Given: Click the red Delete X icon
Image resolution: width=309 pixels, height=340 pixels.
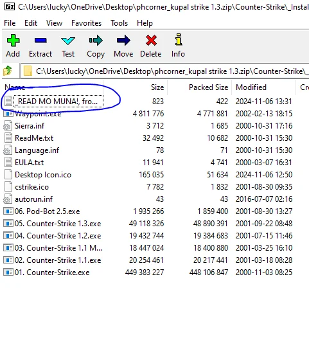Looking at the screenshot, I should (151, 40).
